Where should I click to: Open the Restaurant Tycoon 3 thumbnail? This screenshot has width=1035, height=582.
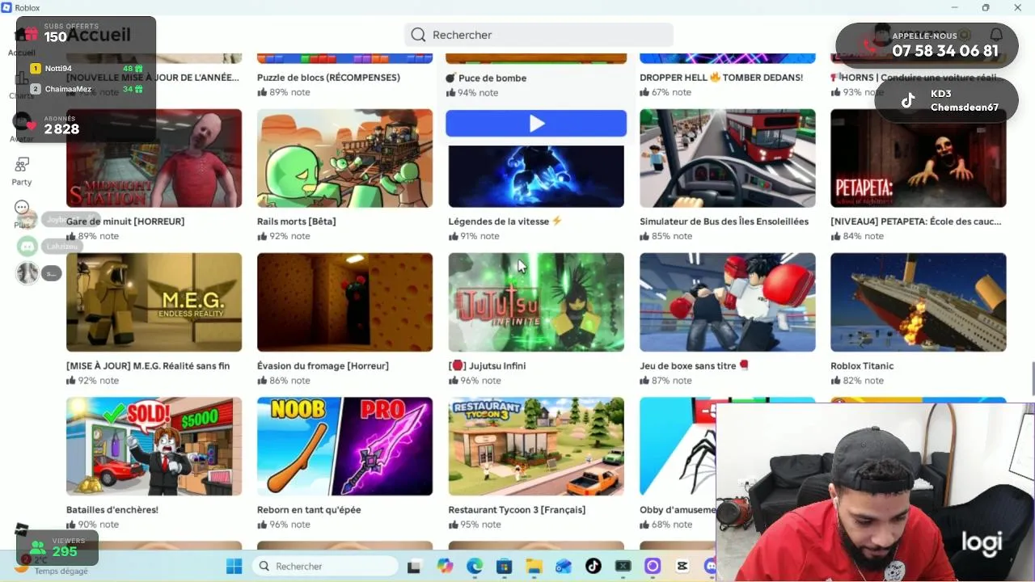pos(536,446)
